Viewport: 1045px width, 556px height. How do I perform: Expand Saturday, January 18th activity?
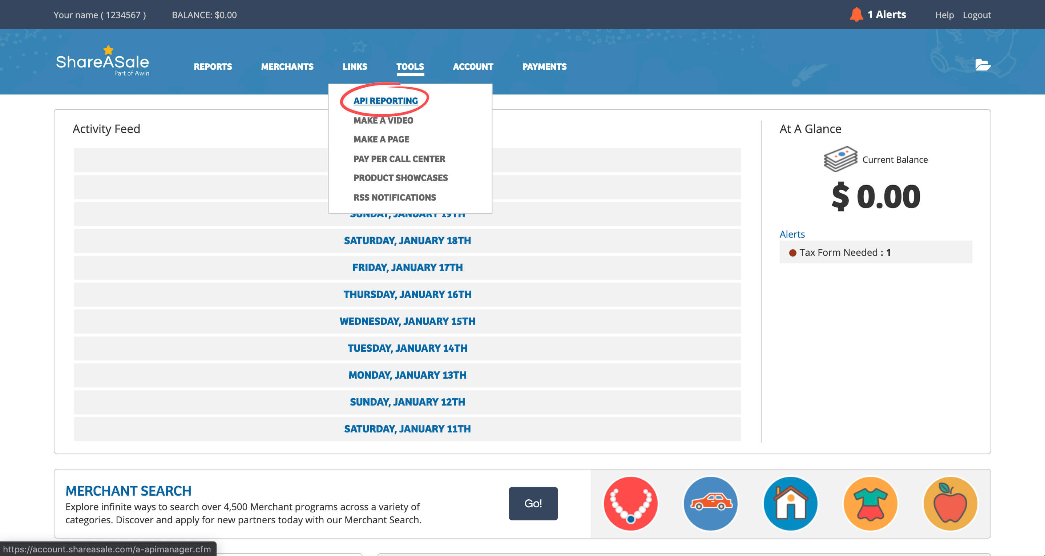407,241
